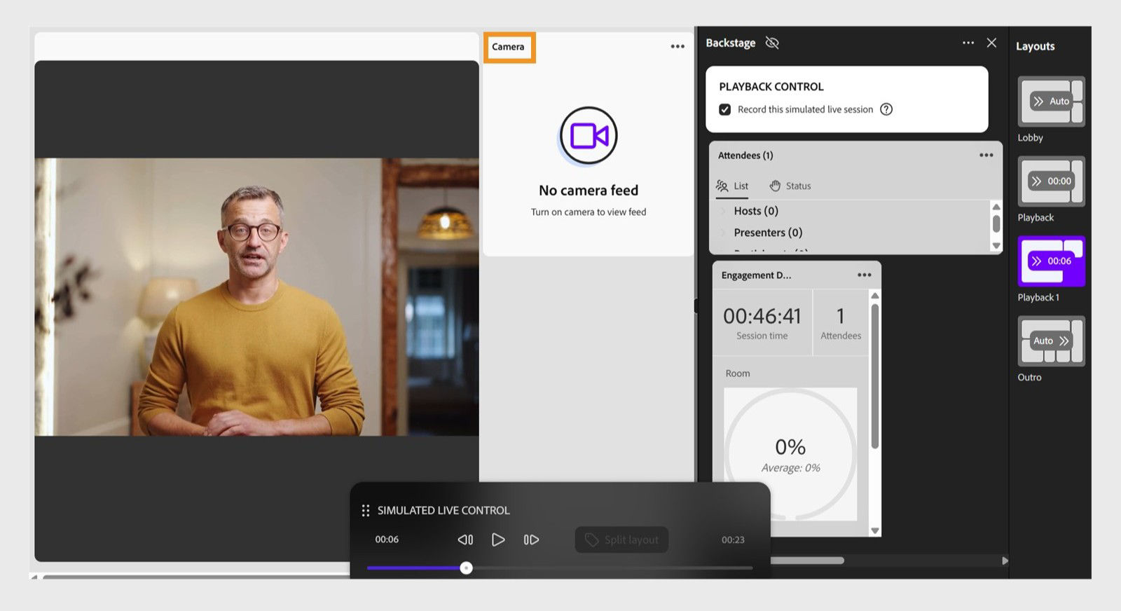The height and width of the screenshot is (611, 1121).
Task: Click the Session time 00:46:41 value
Action: [x=762, y=317]
